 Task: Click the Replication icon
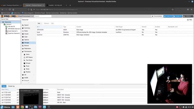[x=23, y=48]
